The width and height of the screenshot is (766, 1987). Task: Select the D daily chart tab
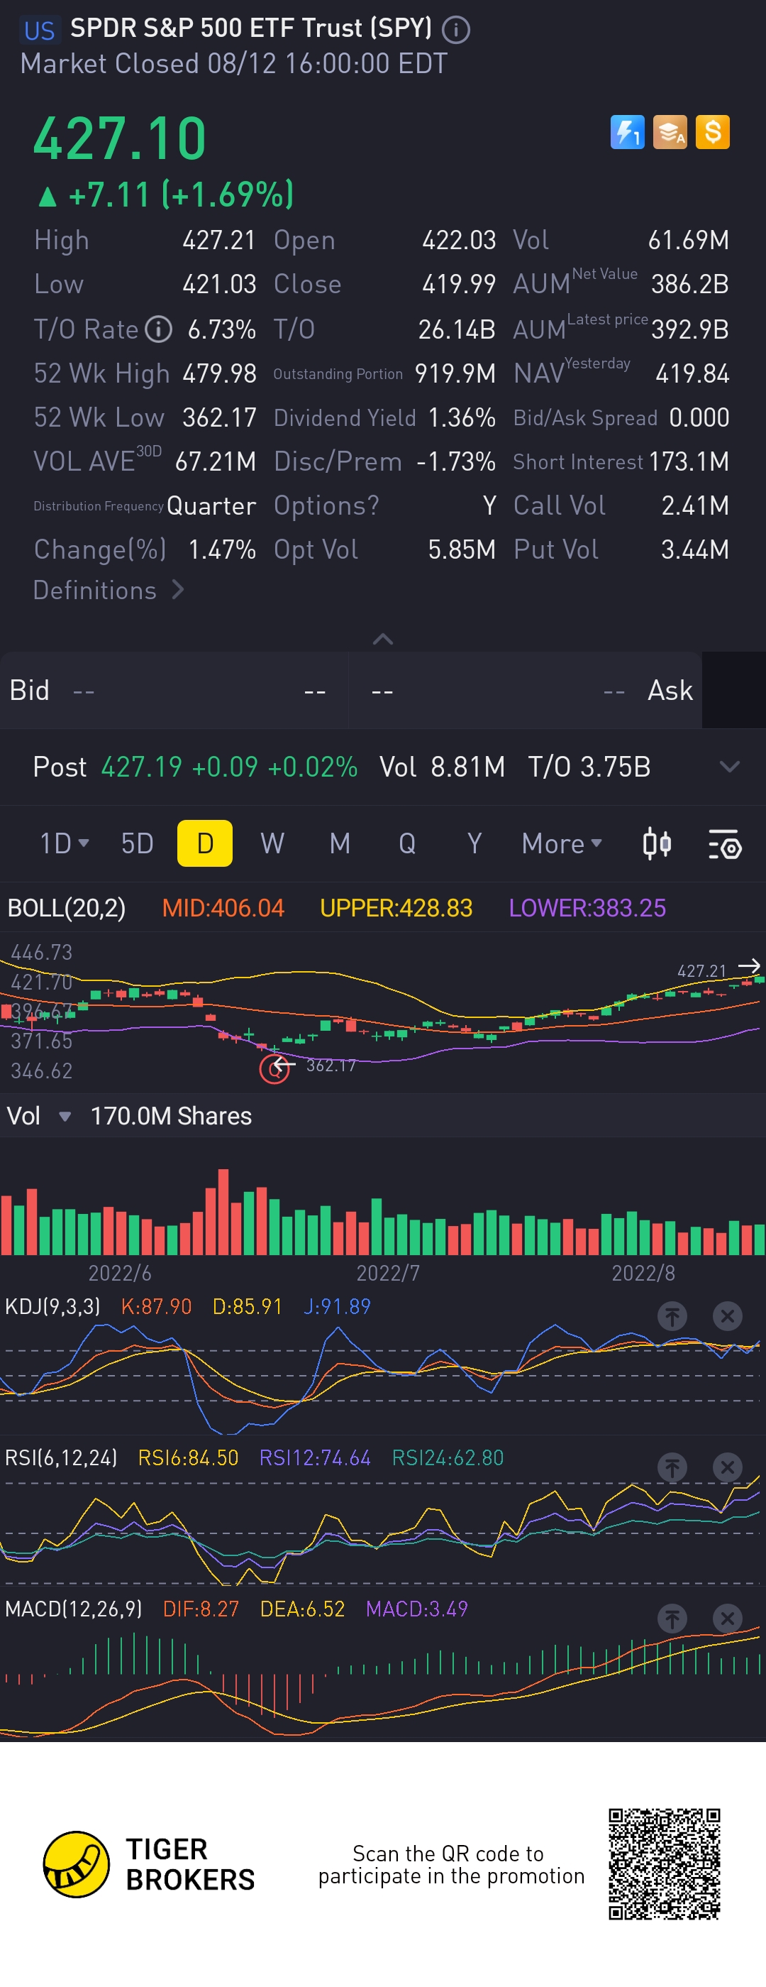[205, 843]
